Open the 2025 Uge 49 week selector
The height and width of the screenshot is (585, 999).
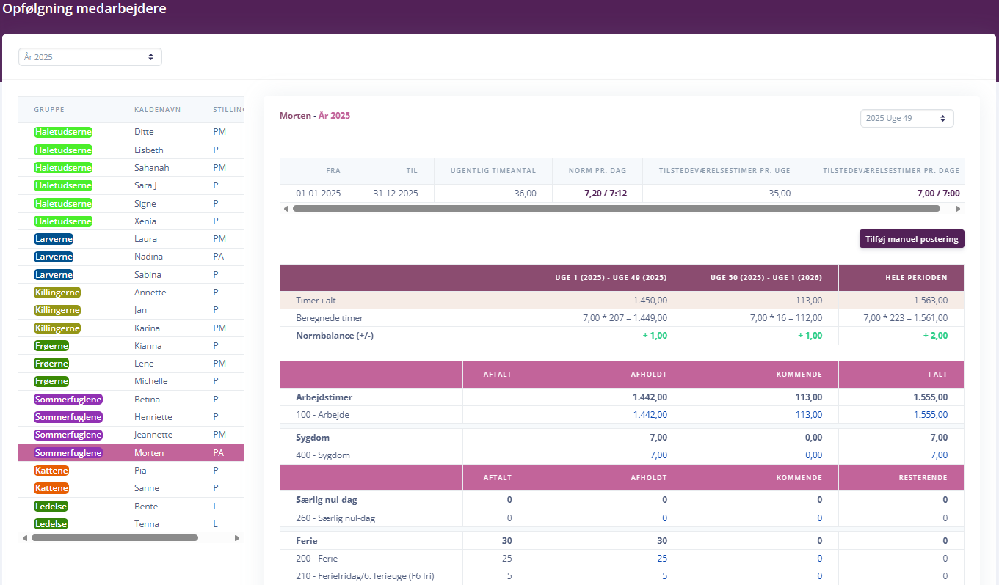(x=907, y=118)
